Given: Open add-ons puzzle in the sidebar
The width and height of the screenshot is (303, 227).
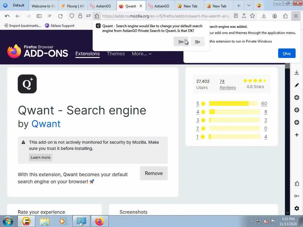Looking at the screenshot, I should 296,184.
